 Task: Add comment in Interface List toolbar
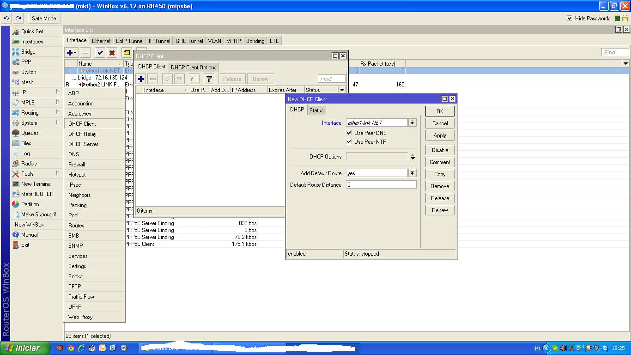tap(127, 53)
